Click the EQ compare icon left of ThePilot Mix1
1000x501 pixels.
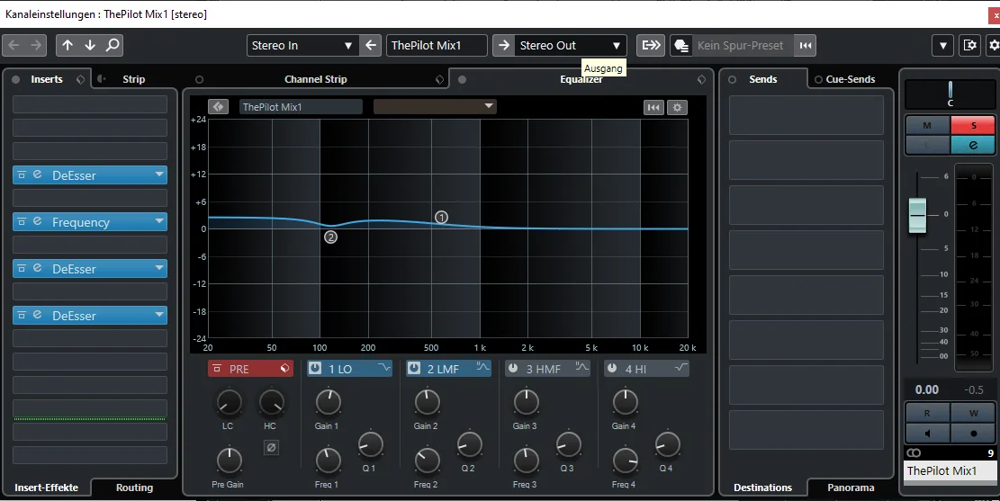(x=218, y=106)
